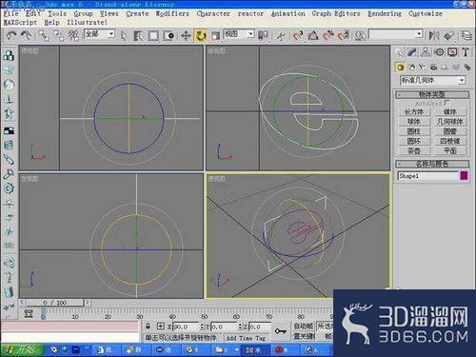
Task: Select Geometry category in Create panel
Action: [x=400, y=68]
